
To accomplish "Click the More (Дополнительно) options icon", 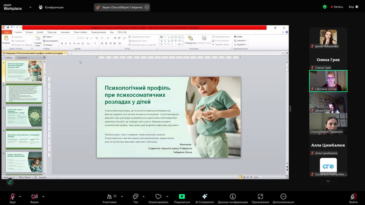I will [x=283, y=197].
